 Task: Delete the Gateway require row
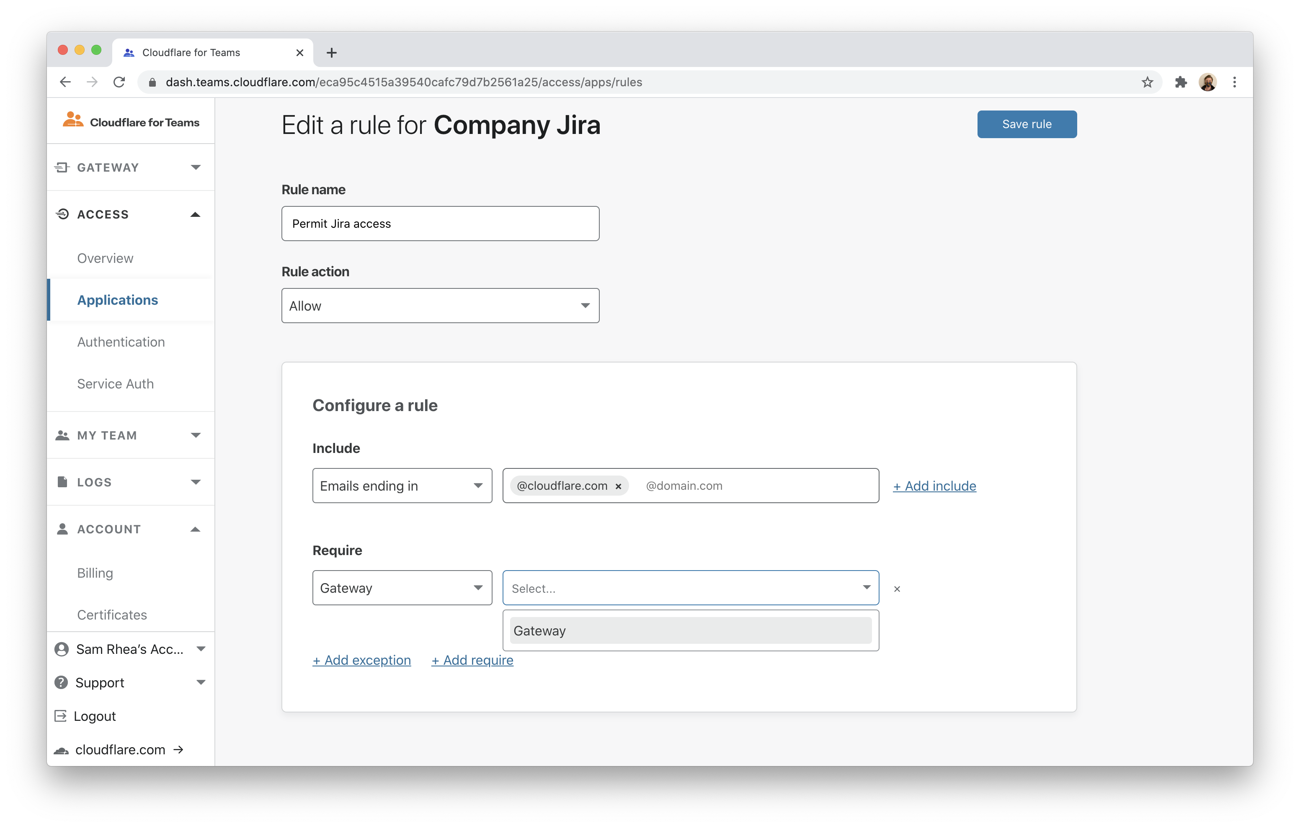(x=897, y=589)
